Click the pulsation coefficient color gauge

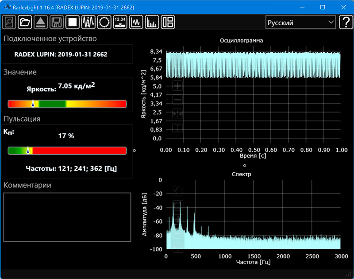(67, 151)
